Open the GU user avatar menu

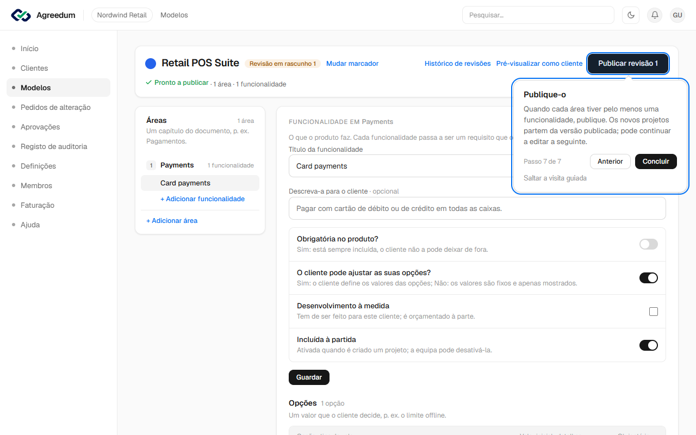(x=678, y=15)
